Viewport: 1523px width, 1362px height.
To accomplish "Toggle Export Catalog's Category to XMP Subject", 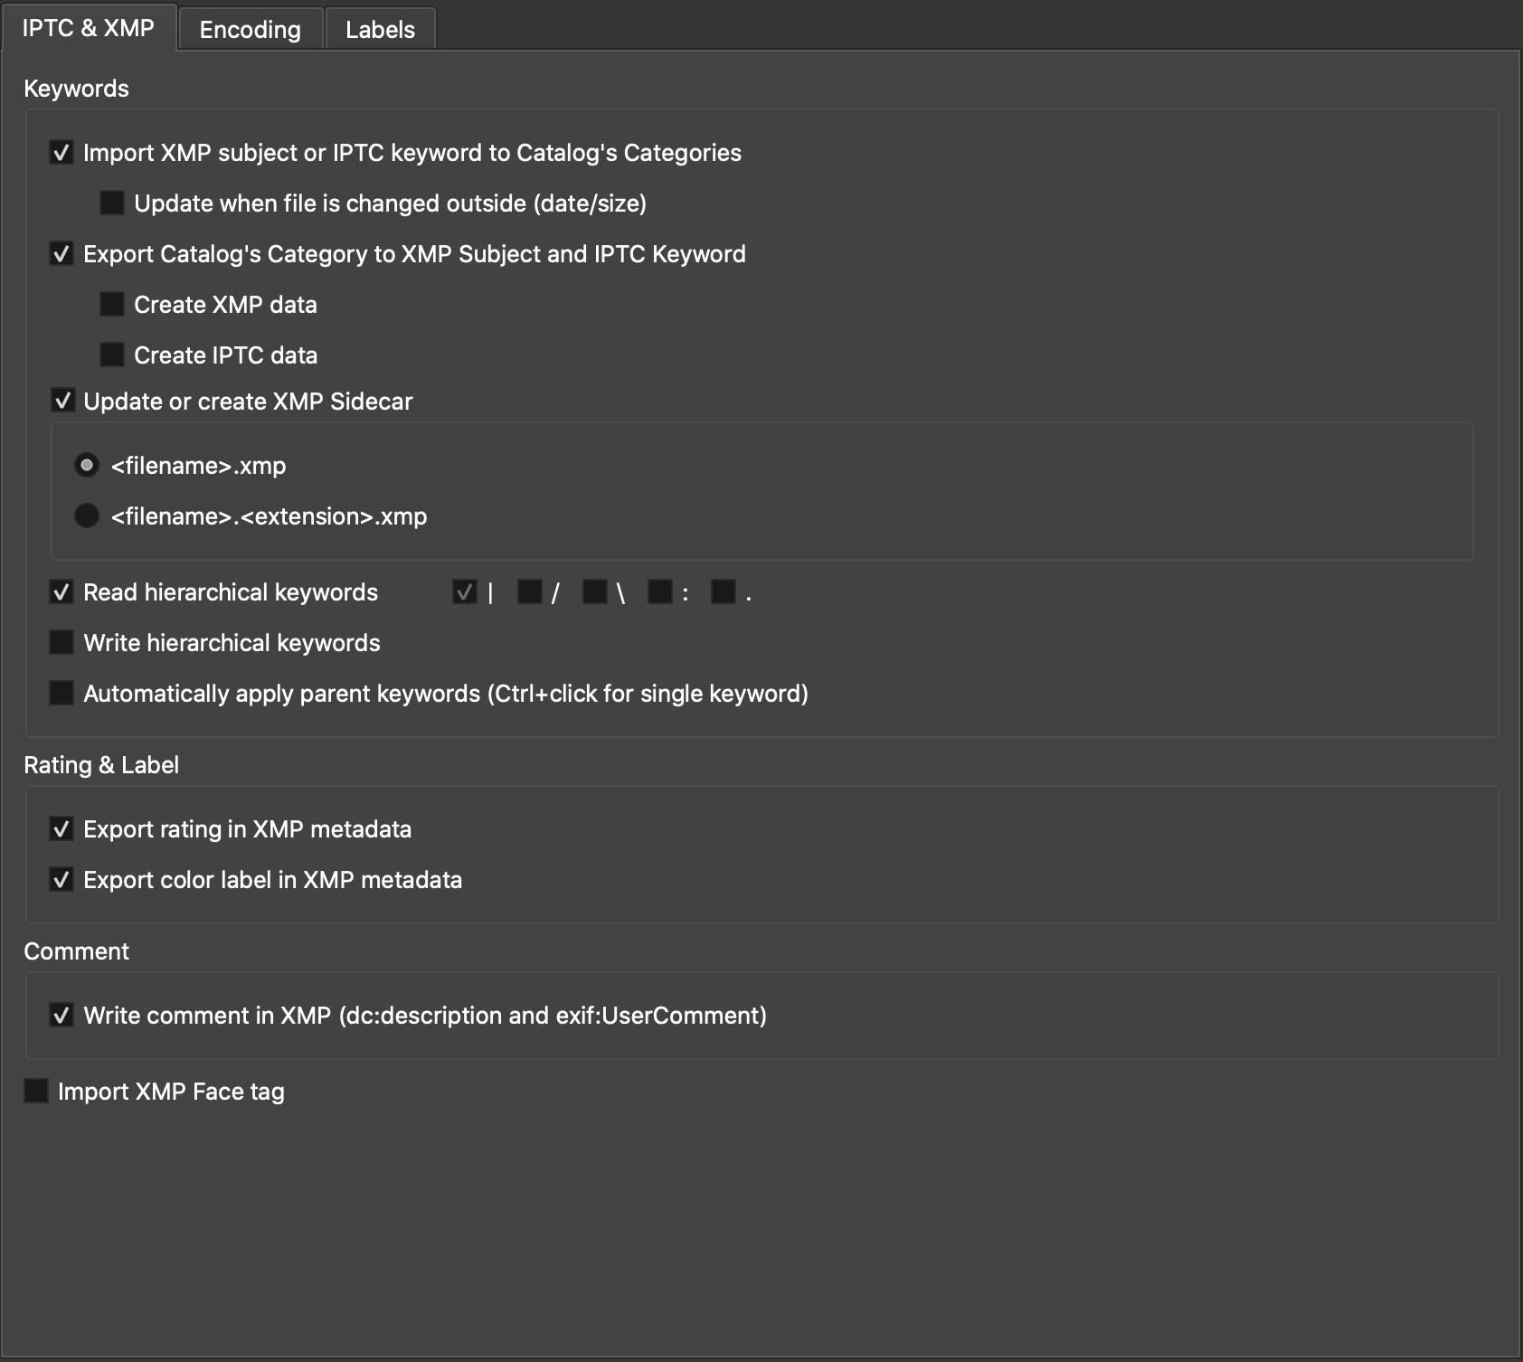I will (61, 254).
